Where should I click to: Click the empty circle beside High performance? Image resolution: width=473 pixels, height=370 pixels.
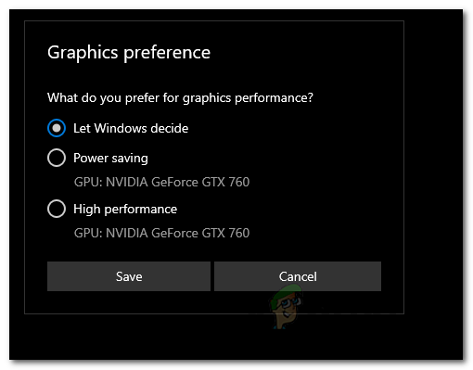(57, 209)
